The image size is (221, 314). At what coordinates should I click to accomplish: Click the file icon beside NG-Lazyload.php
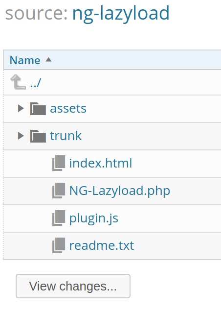coord(59,191)
